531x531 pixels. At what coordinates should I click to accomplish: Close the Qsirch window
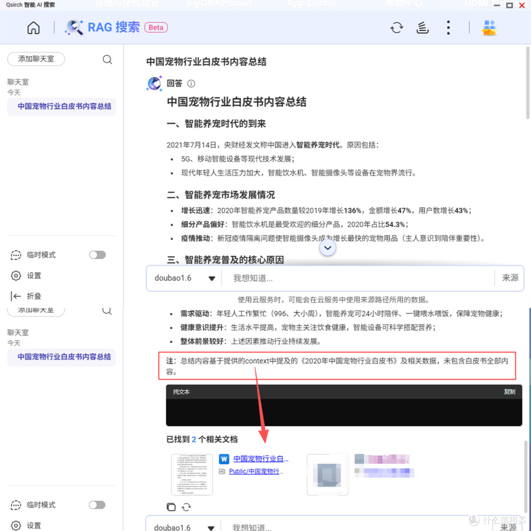522,5
